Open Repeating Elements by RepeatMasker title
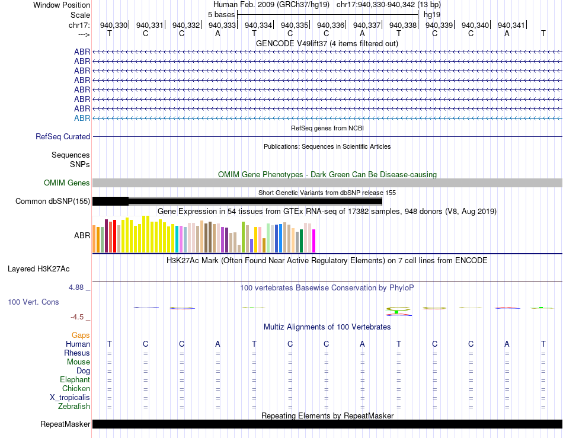The height and width of the screenshot is (438, 563). coord(327,415)
